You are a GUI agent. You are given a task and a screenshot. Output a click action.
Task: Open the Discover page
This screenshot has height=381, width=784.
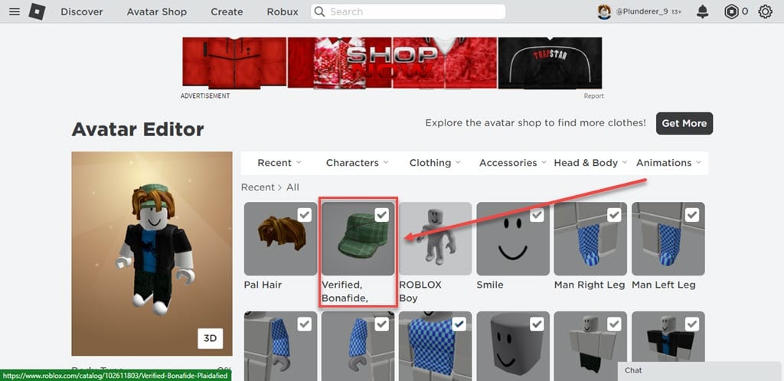pyautogui.click(x=81, y=11)
